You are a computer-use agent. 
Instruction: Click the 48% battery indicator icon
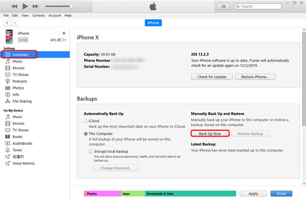click(61, 40)
